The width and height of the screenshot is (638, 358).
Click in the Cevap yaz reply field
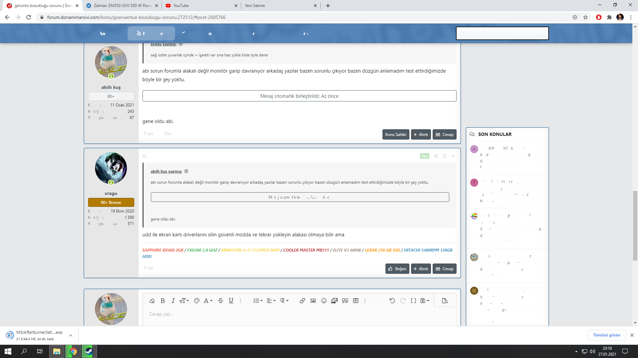pos(299,314)
